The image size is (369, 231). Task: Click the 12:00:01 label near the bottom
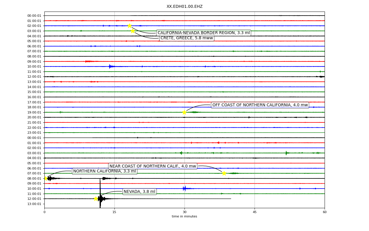click(34, 199)
